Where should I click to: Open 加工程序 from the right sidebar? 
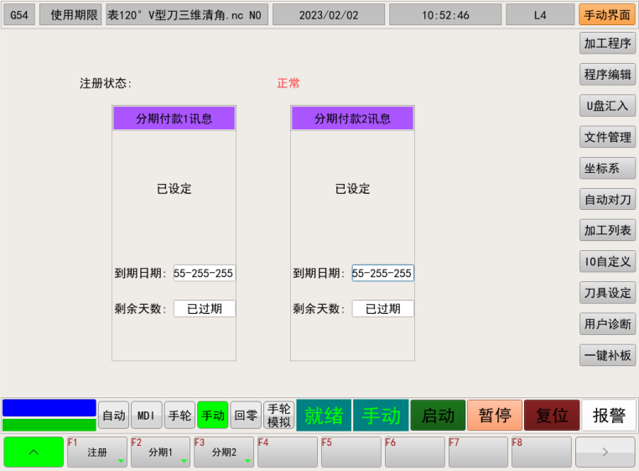pos(607,43)
